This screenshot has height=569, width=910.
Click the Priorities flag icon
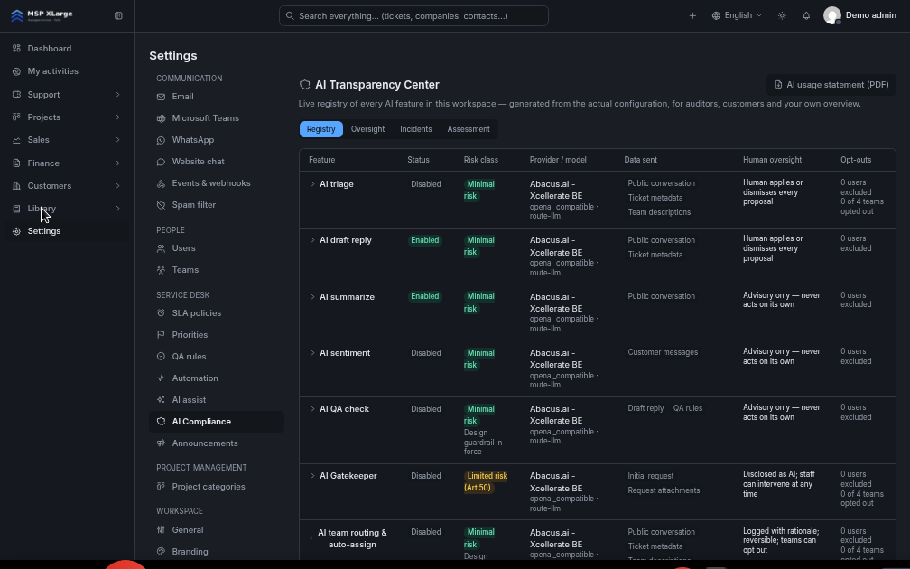click(161, 334)
